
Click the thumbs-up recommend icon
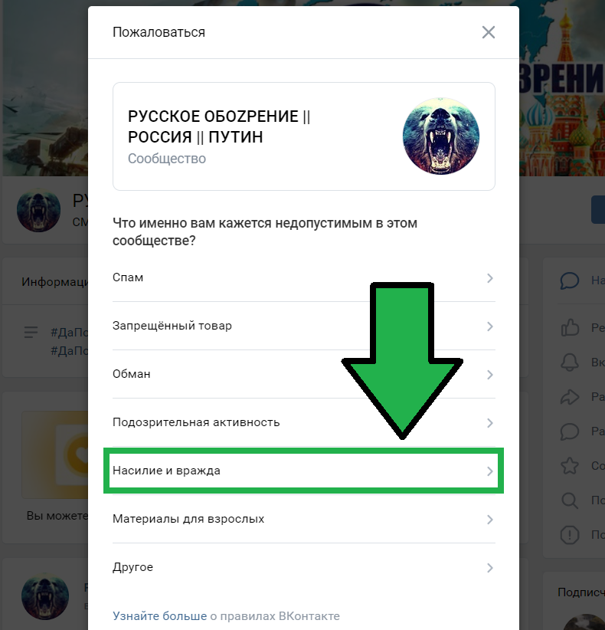[x=570, y=327]
